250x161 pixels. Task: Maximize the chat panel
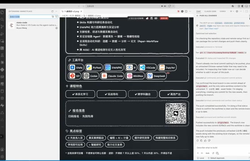[x=246, y=11]
